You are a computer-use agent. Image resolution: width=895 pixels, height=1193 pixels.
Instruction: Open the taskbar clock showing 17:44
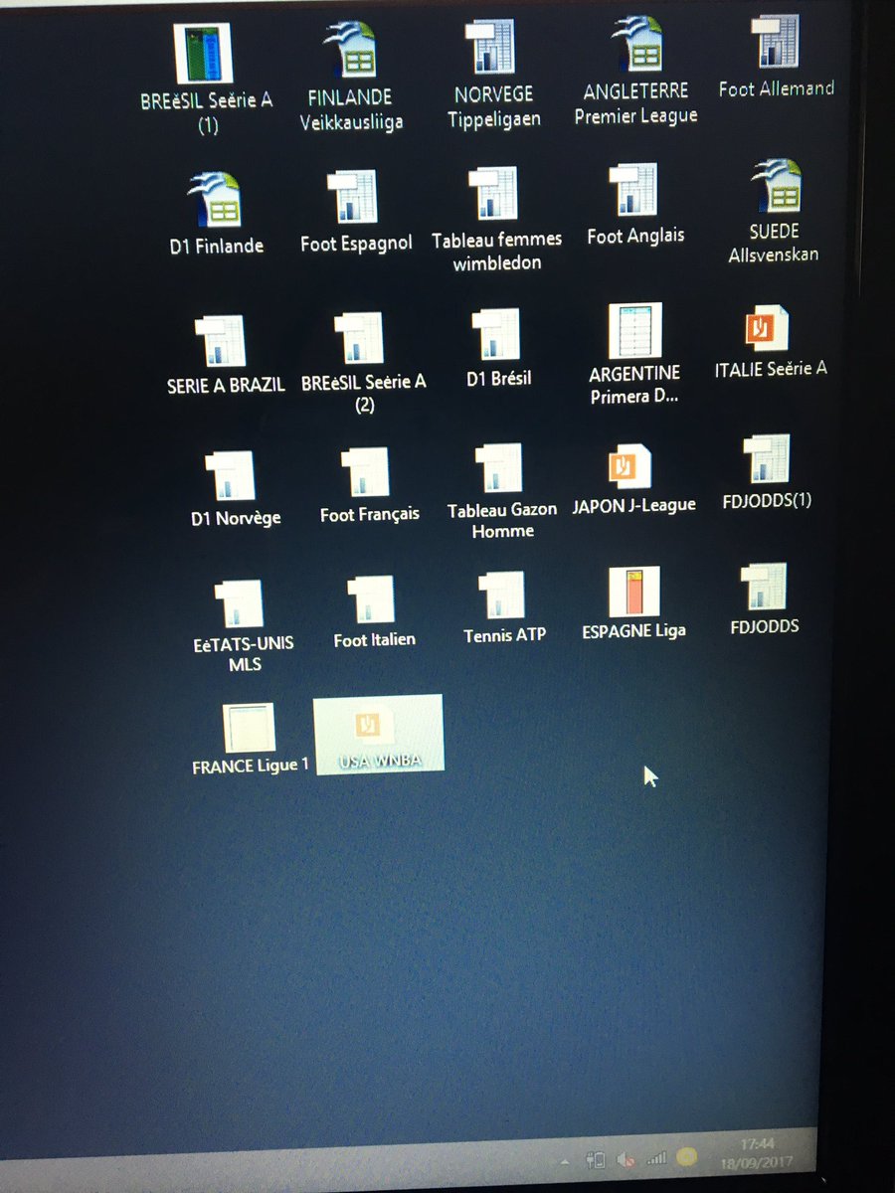point(756,1152)
